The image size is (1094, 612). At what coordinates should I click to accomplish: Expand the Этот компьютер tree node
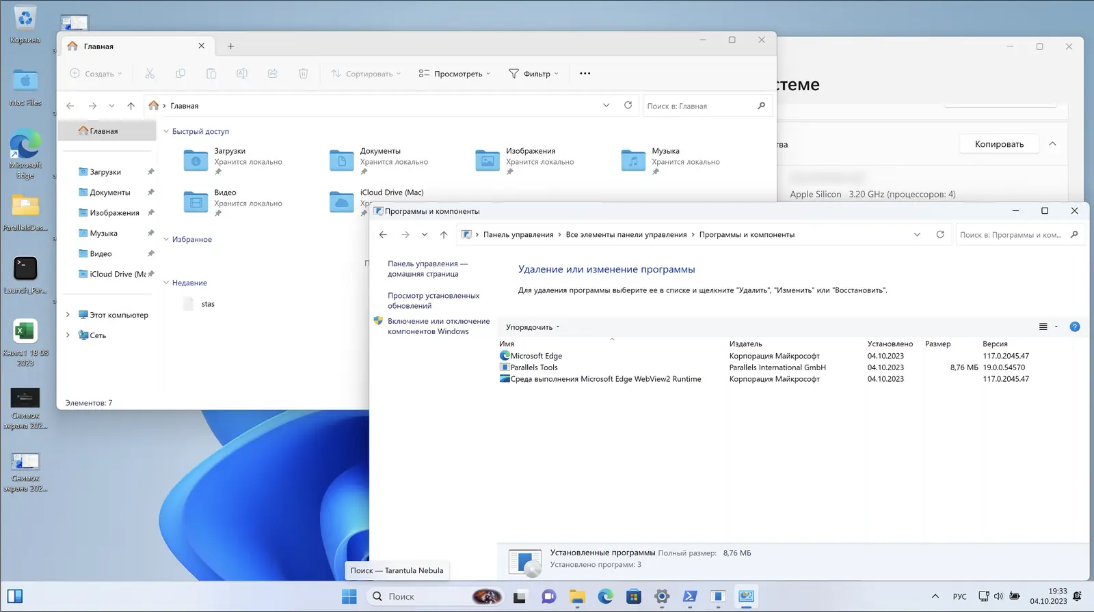tap(68, 315)
